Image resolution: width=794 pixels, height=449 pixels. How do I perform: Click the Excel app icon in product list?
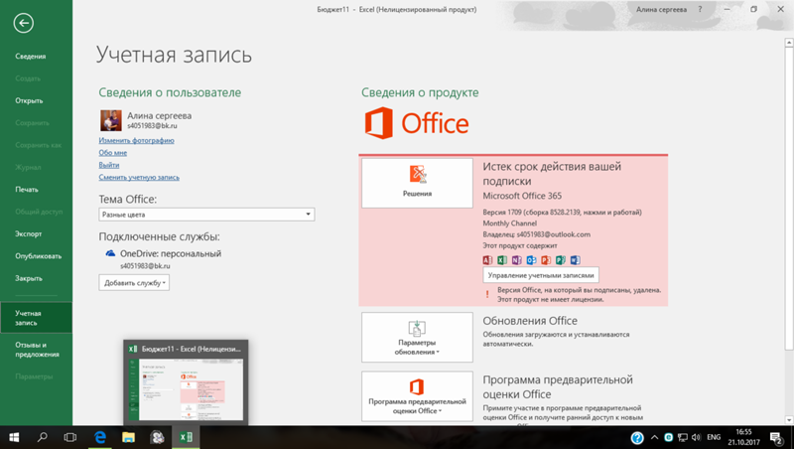click(x=502, y=260)
